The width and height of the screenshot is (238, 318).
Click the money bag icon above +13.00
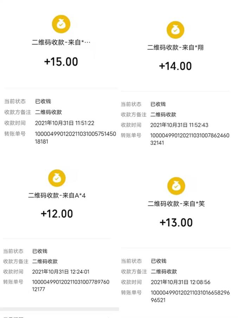(x=176, y=186)
